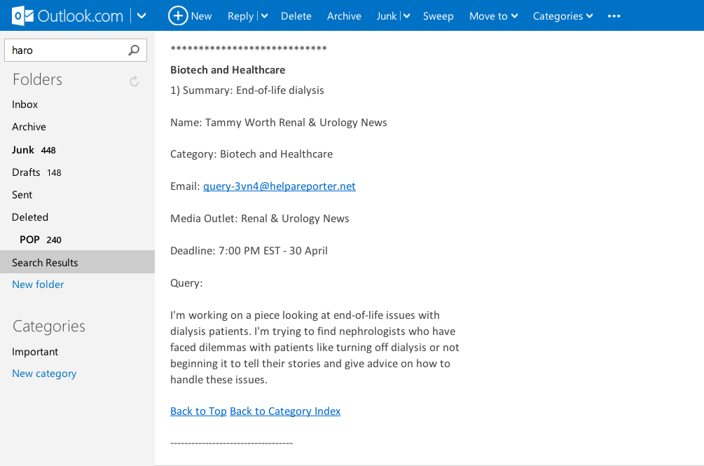Click the New category link
The height and width of the screenshot is (466, 704).
pyautogui.click(x=44, y=374)
